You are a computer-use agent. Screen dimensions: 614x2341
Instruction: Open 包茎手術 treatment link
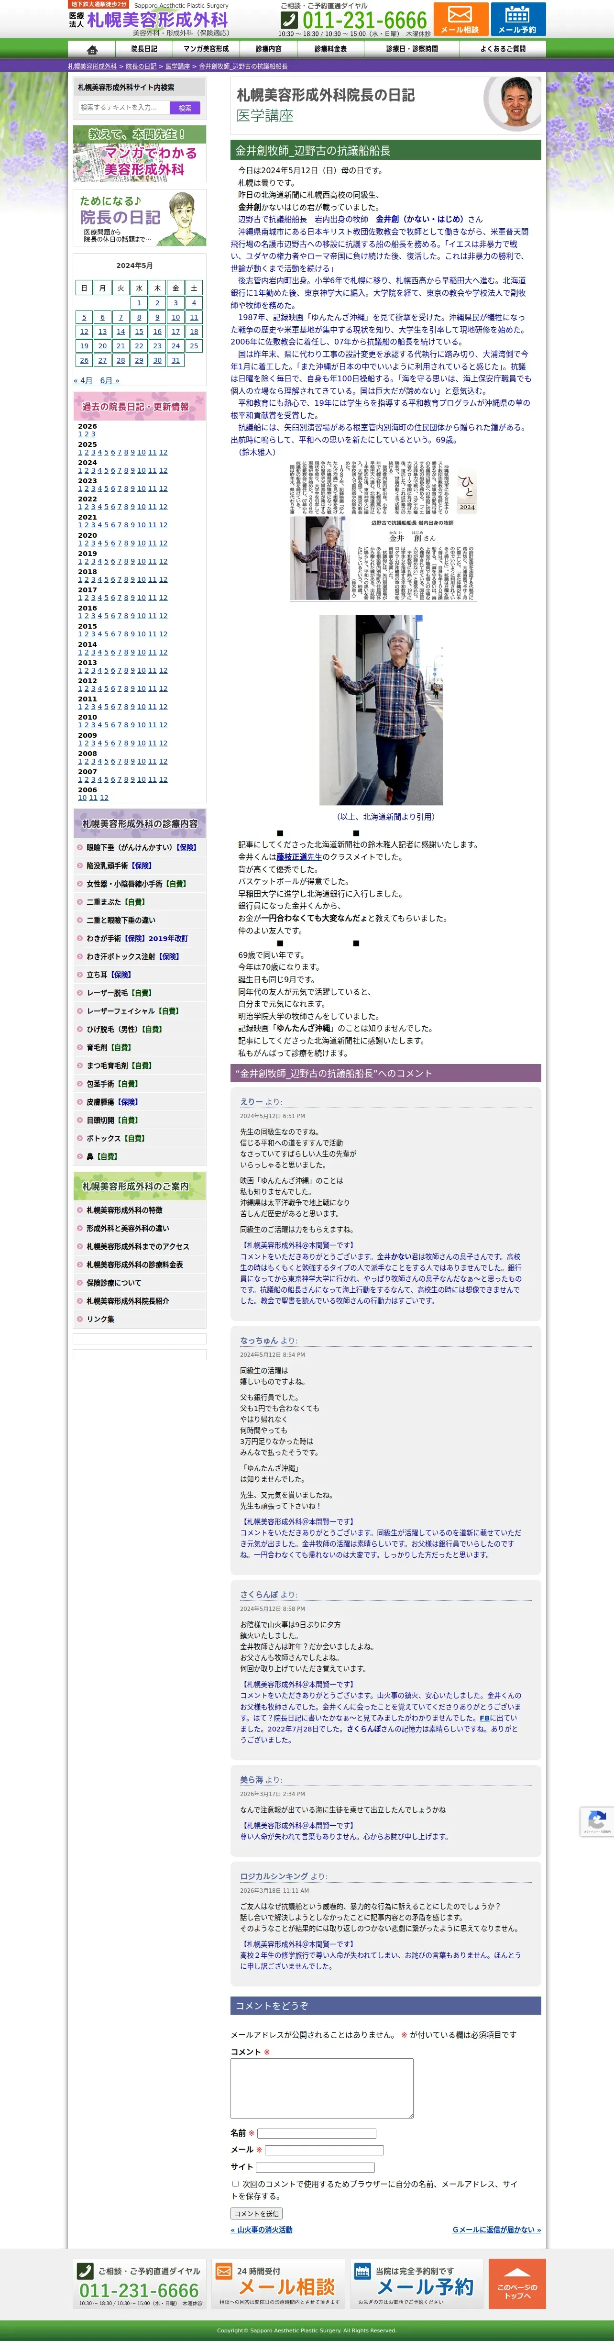[x=112, y=1083]
